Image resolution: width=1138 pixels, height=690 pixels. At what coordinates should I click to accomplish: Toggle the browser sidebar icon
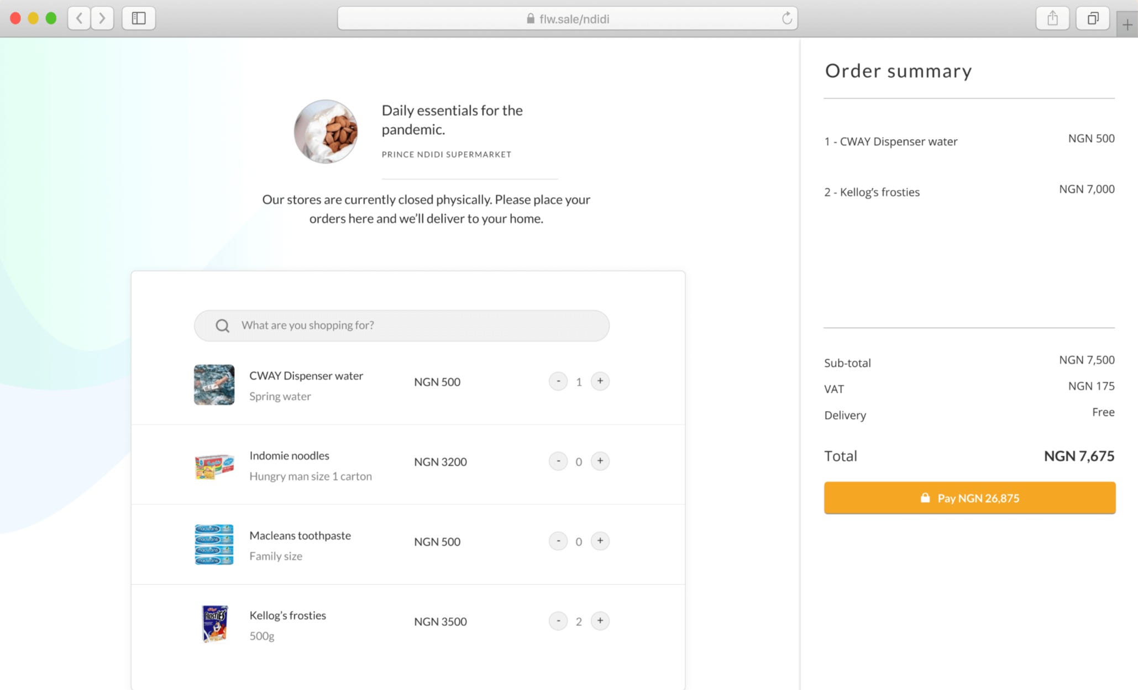point(139,18)
